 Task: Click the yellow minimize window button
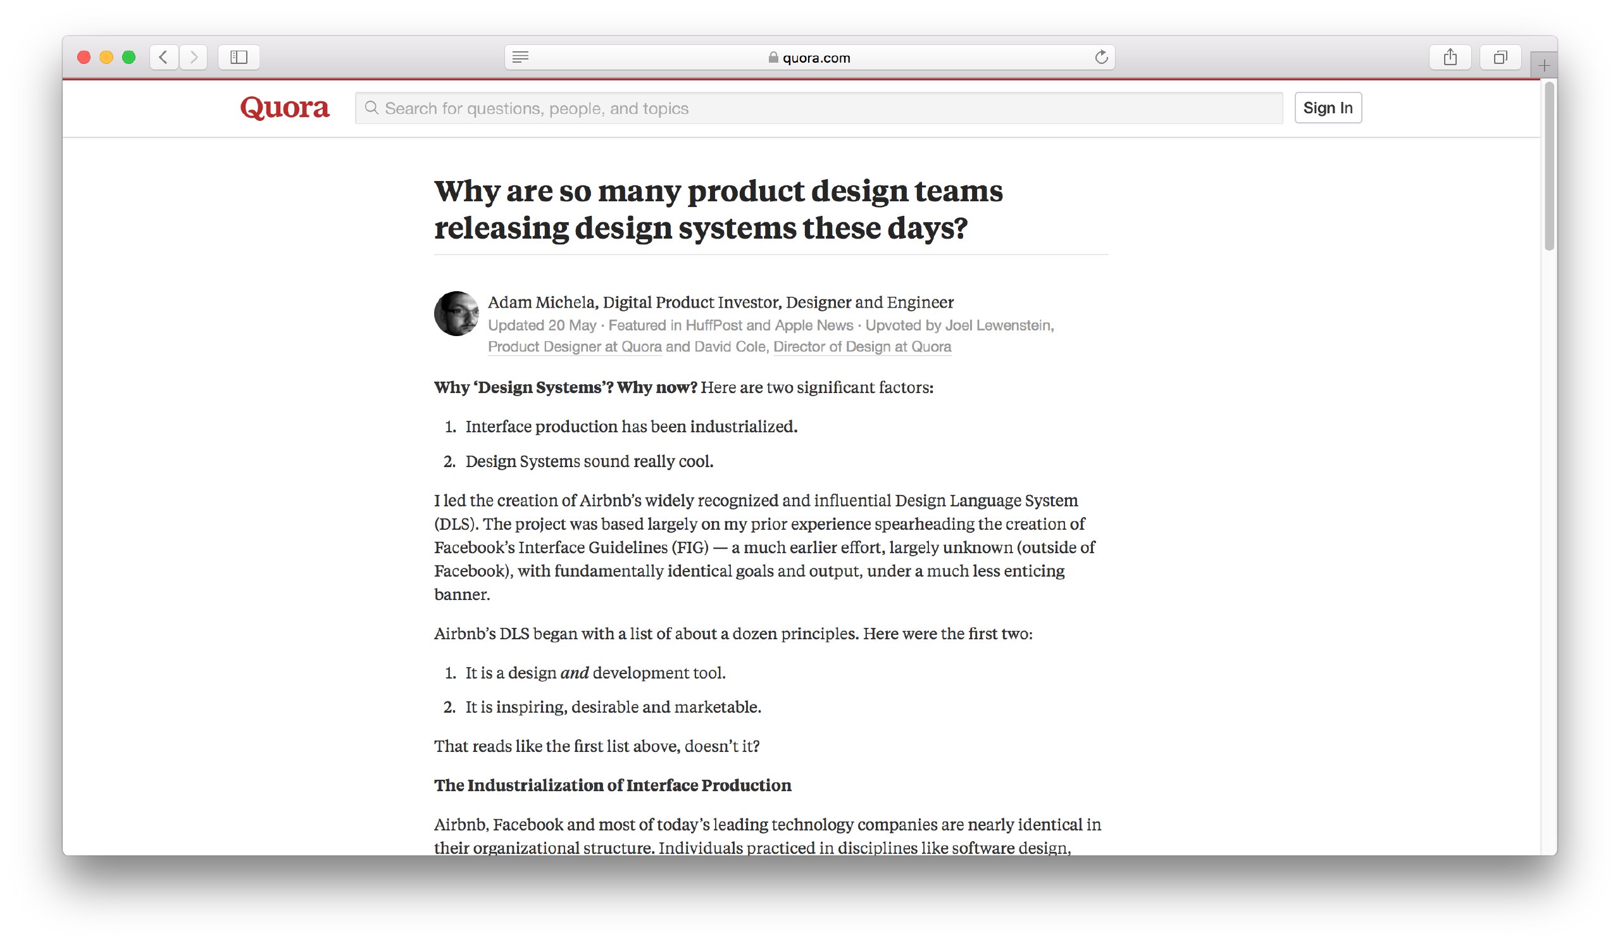coord(106,57)
